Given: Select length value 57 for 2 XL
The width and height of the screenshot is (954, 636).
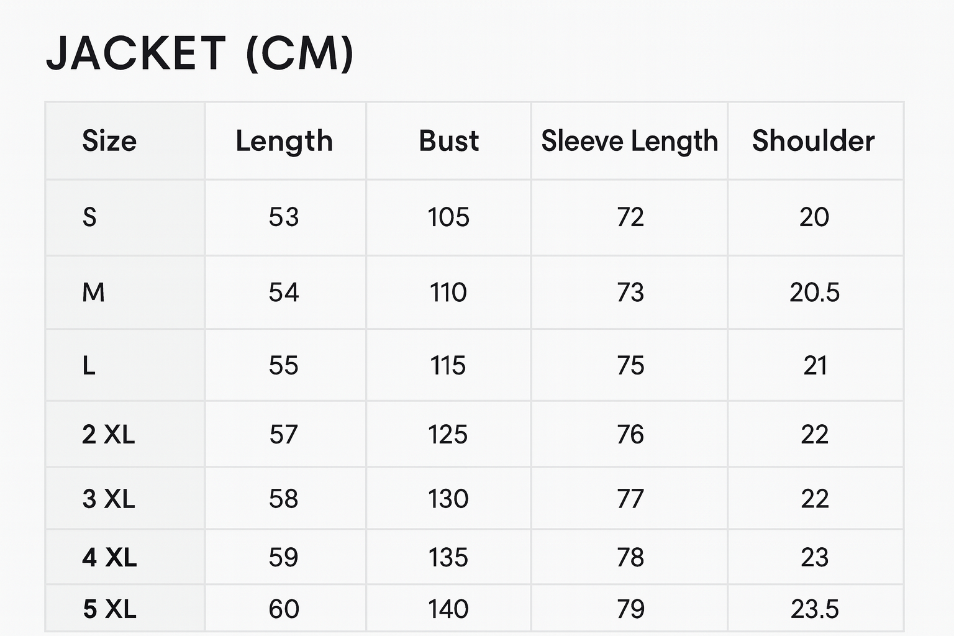Looking at the screenshot, I should coord(284,434).
